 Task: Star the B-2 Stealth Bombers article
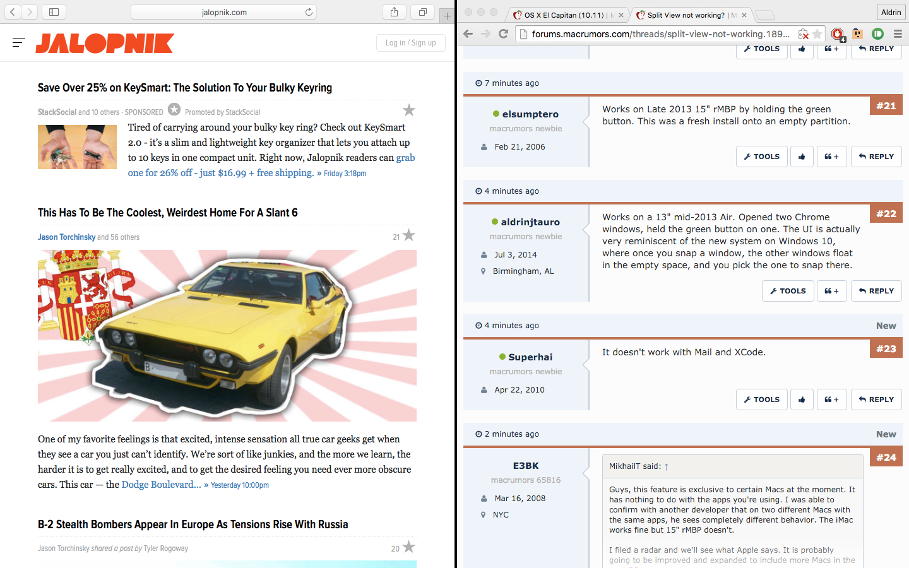coord(409,547)
